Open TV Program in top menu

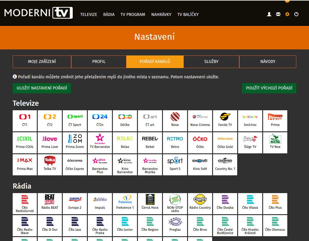(133, 14)
